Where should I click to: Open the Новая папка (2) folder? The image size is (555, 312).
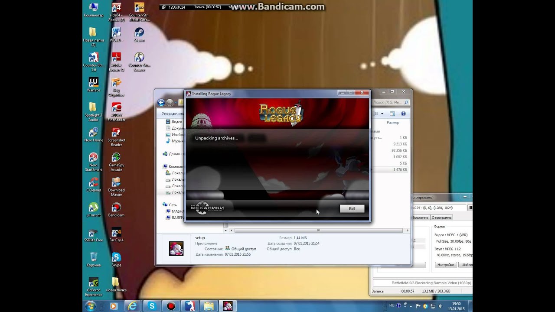(93, 36)
